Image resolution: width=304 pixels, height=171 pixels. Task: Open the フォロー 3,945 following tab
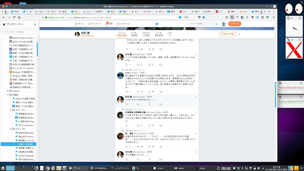pyautogui.click(x=134, y=34)
